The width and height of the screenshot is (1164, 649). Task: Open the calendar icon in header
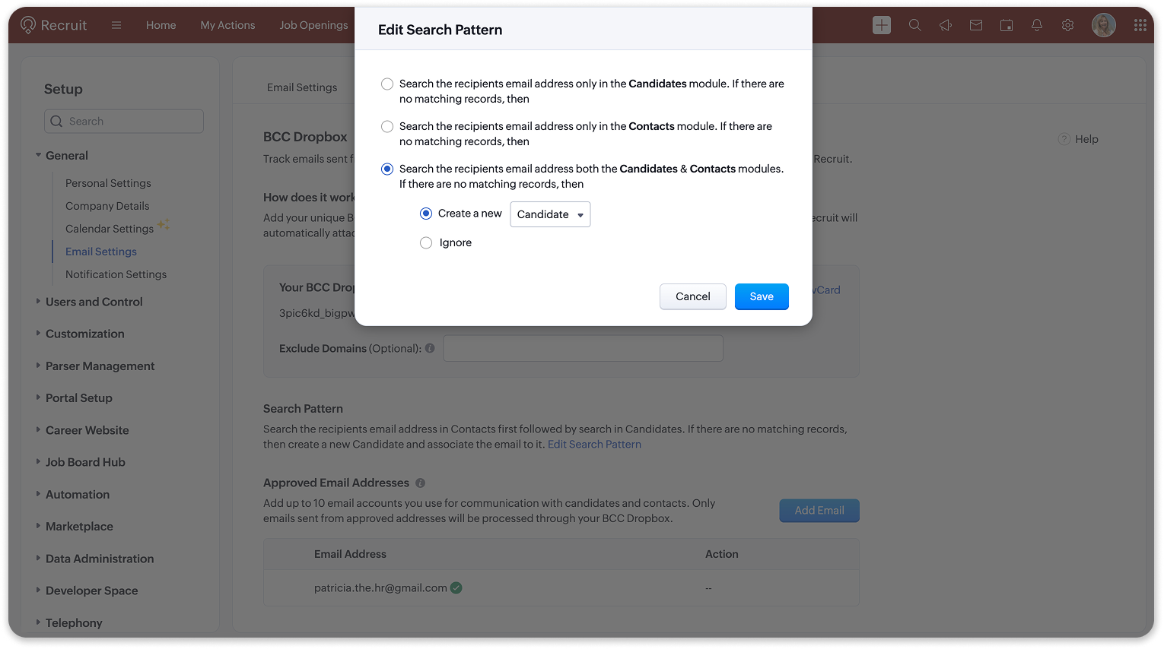tap(1007, 25)
